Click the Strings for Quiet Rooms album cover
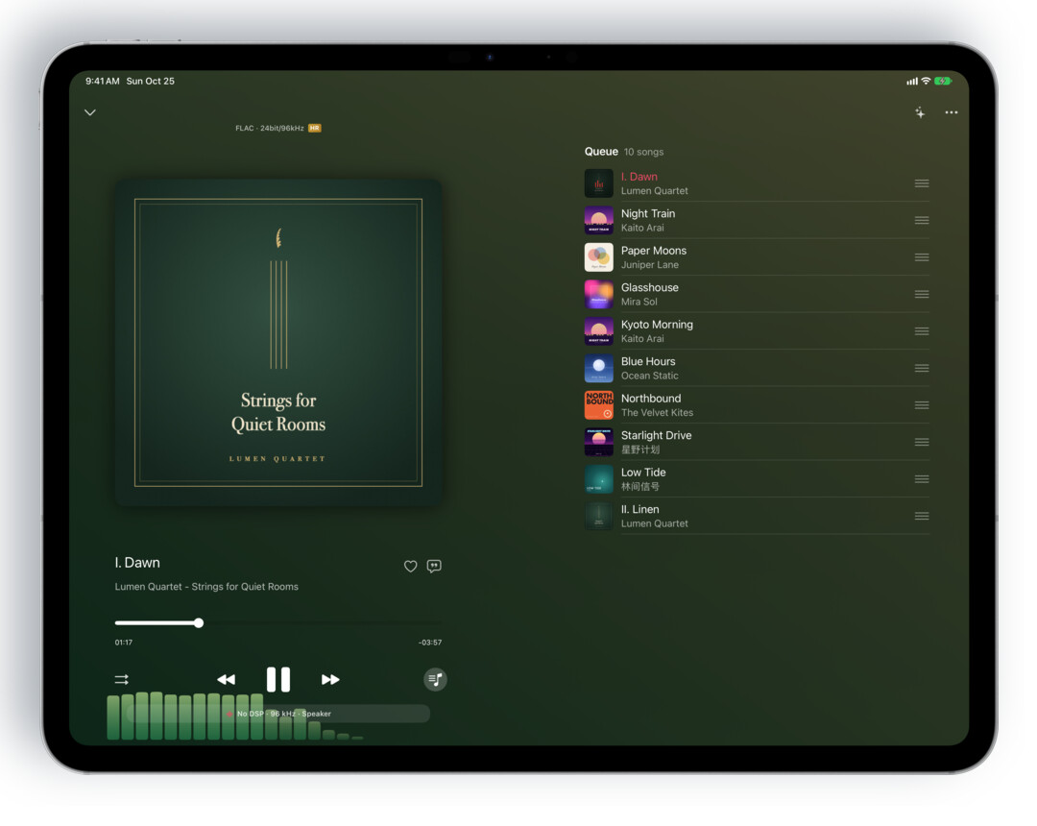Screen dimensions: 1037x826 click(x=278, y=343)
